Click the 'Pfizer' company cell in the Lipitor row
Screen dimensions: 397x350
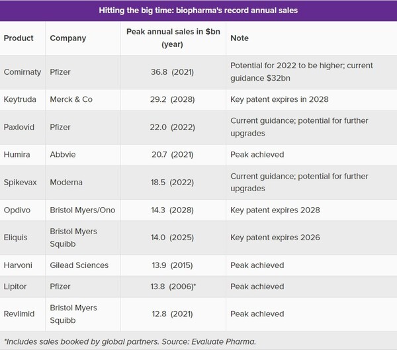(x=60, y=286)
